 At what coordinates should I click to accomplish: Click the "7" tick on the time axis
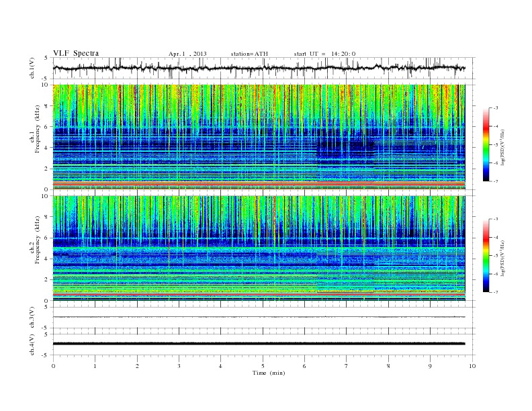coord(347,366)
